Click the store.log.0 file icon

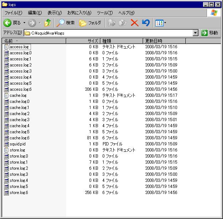pyautogui.click(x=6, y=156)
